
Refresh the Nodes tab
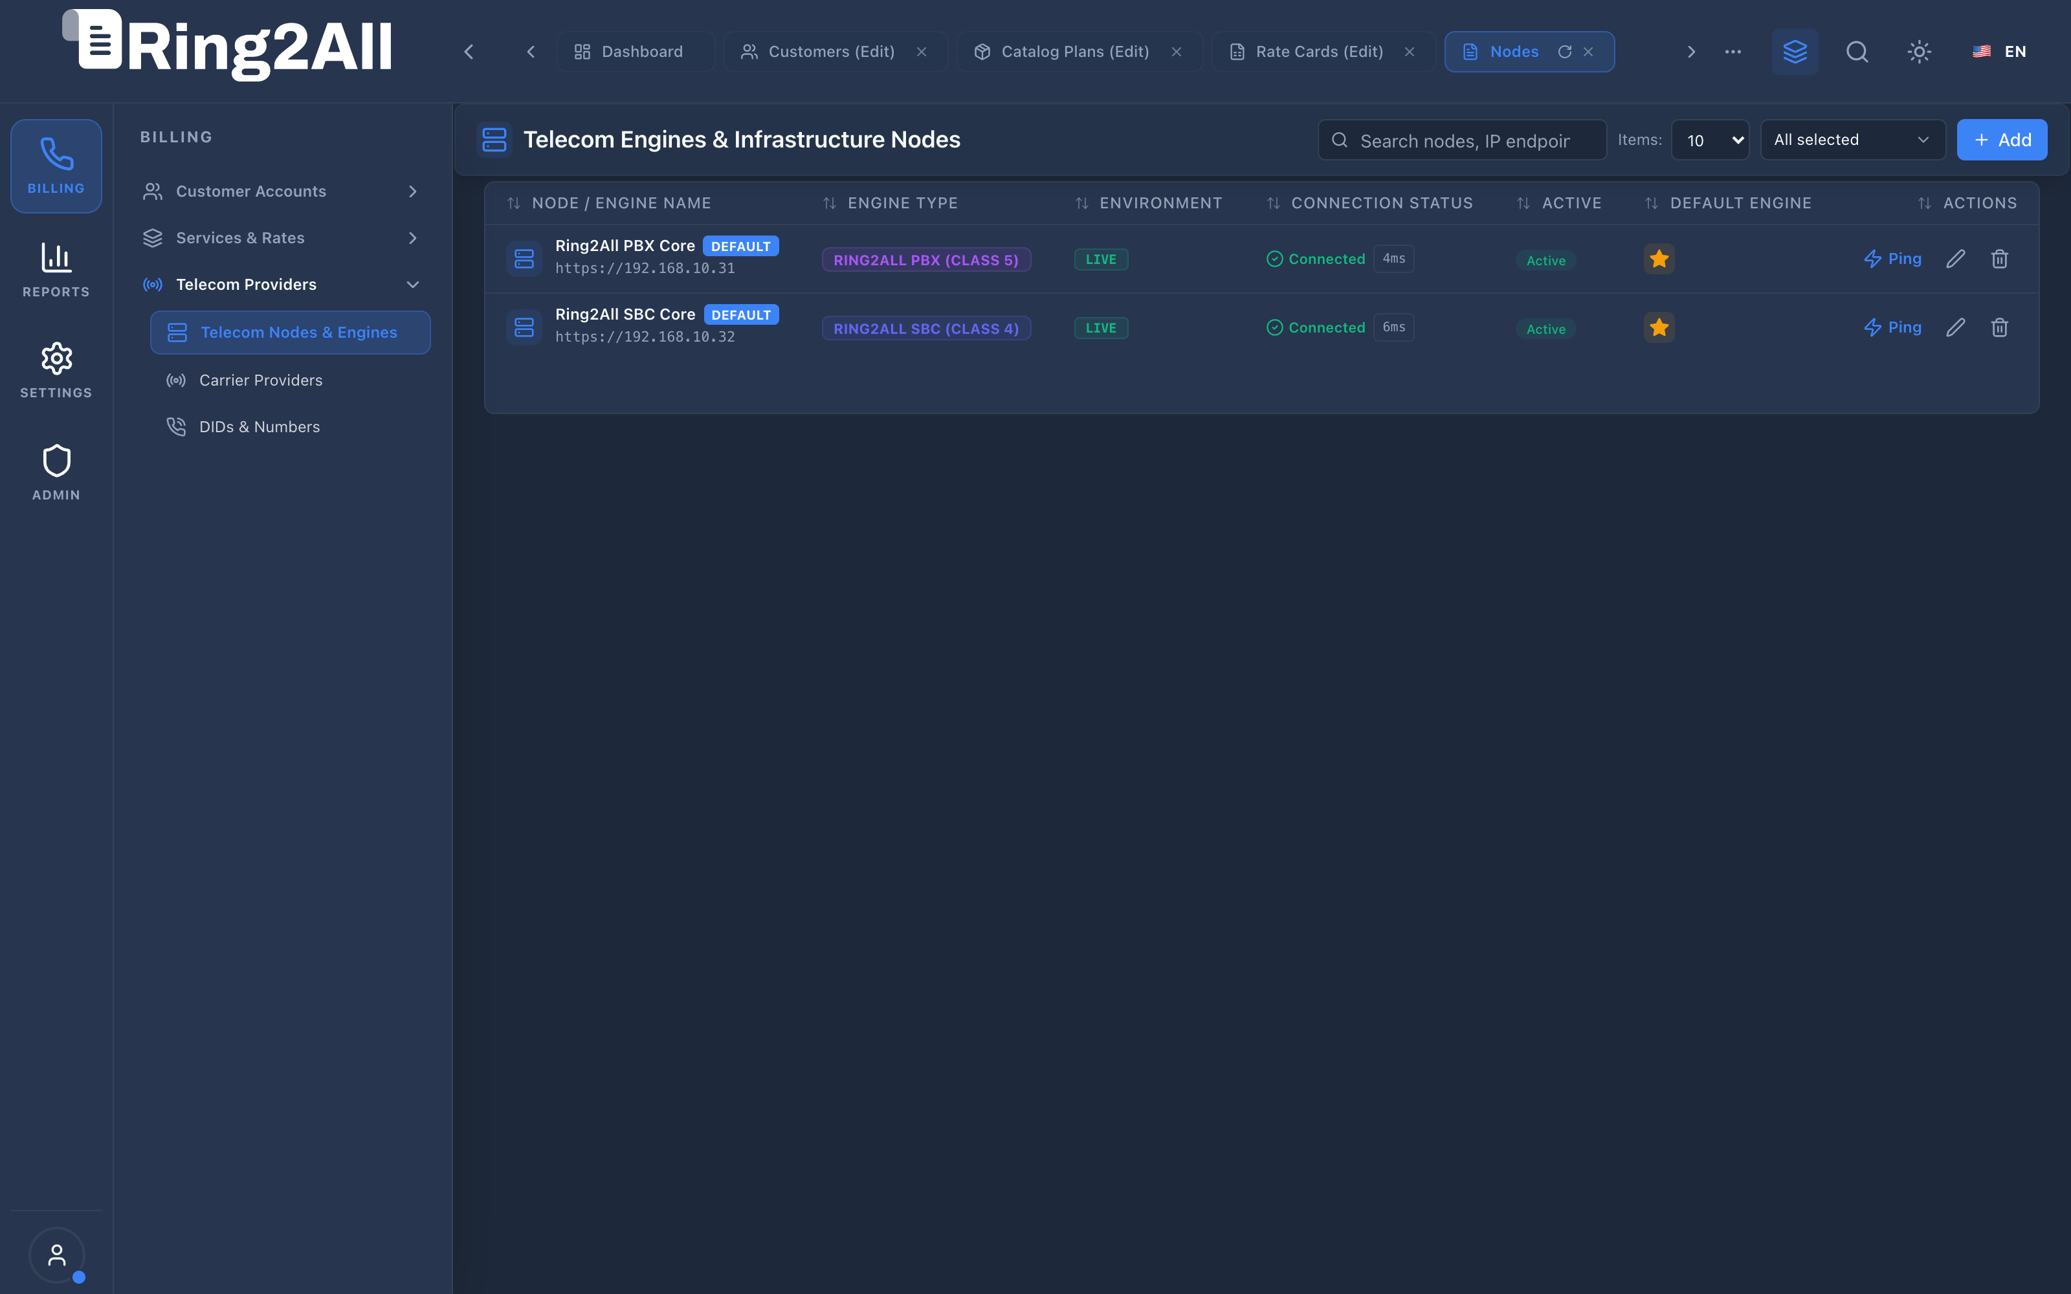point(1564,51)
